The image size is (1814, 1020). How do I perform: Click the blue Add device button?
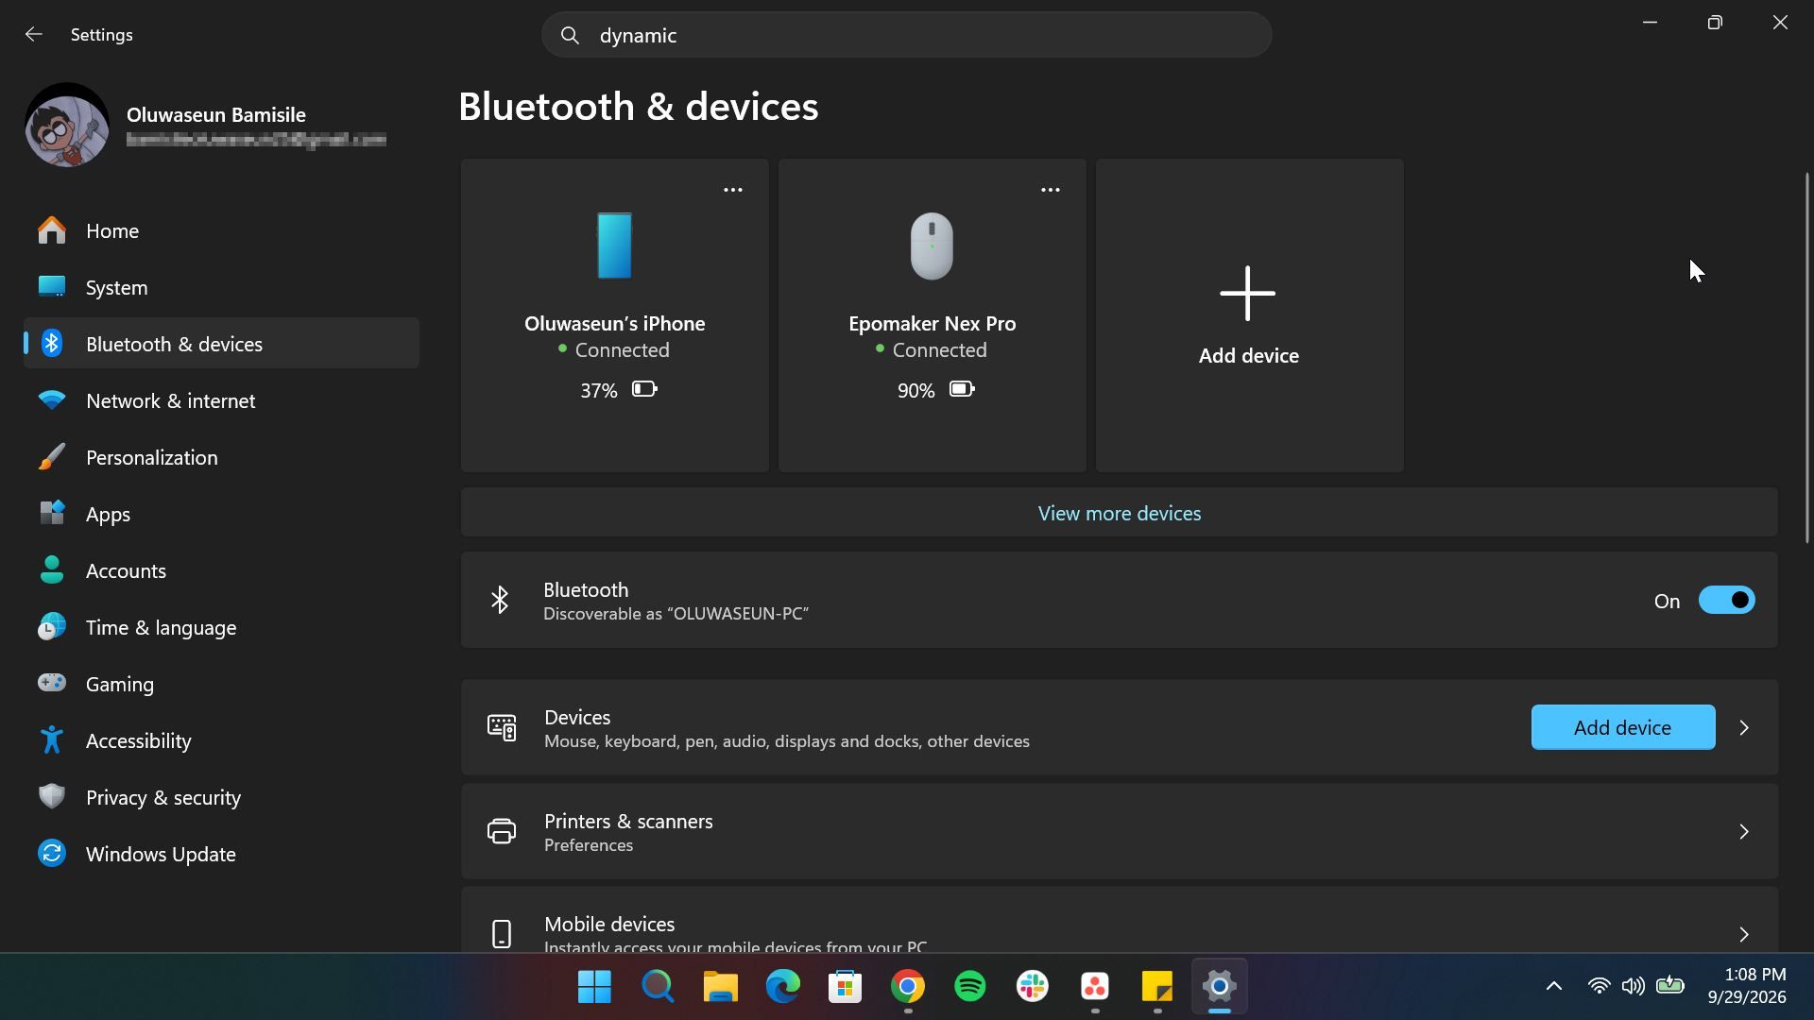pyautogui.click(x=1623, y=728)
